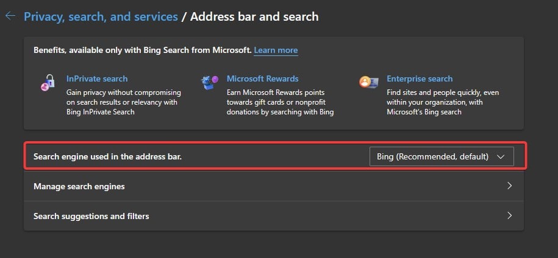Image resolution: width=558 pixels, height=258 pixels.
Task: Click the Earn Microsoft Rewards points description
Action: pos(280,102)
